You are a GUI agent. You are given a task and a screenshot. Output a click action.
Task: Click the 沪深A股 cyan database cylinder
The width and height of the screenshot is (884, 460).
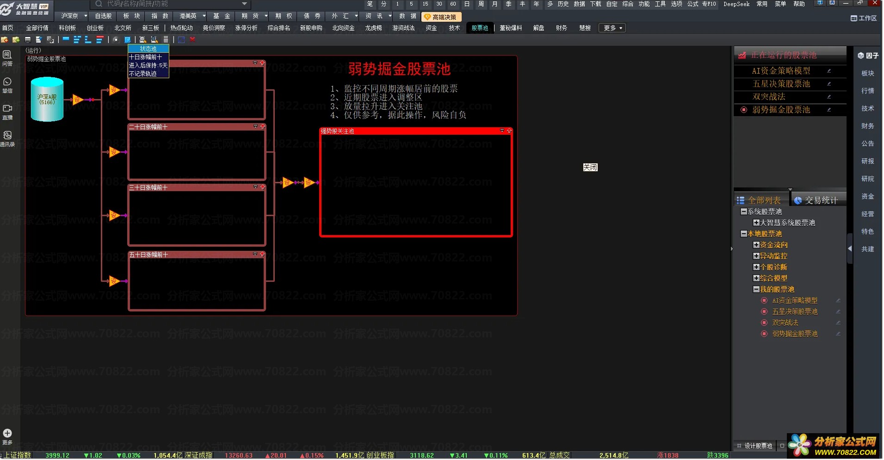pyautogui.click(x=47, y=99)
